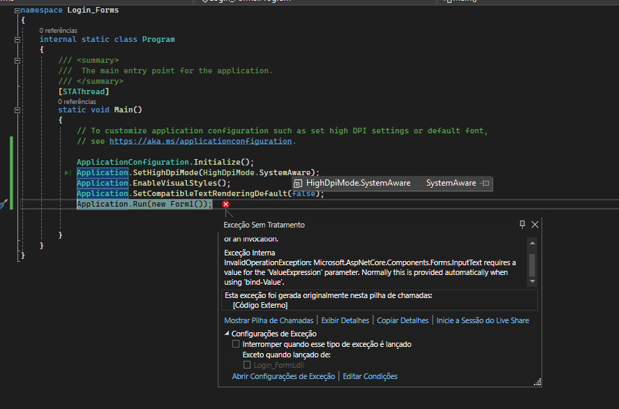Collapse the Configurações de Exceção section

(228, 333)
